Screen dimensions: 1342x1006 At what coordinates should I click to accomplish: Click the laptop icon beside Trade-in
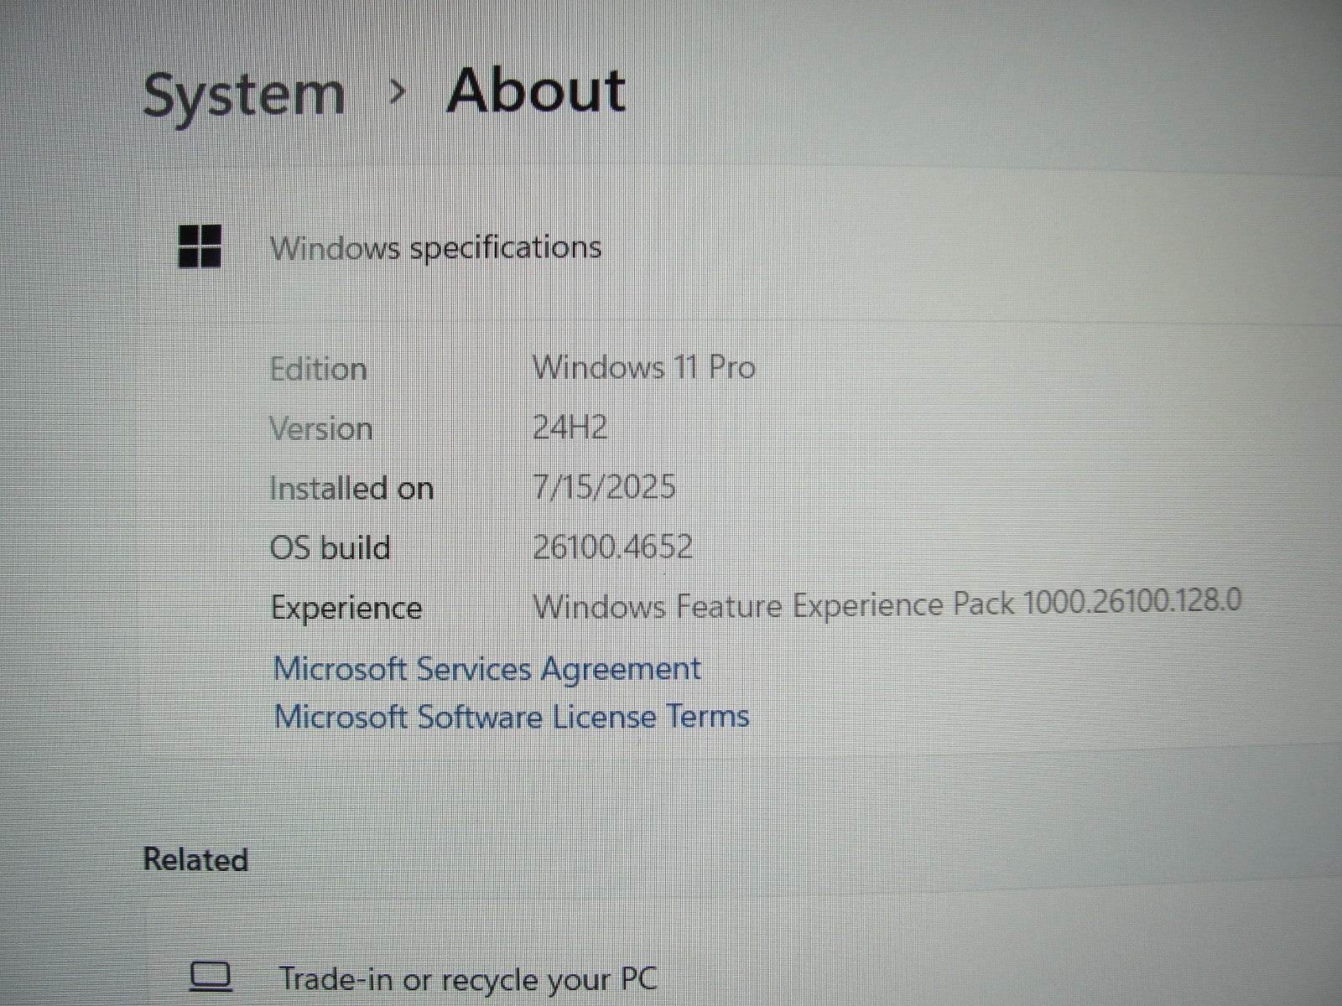[211, 977]
